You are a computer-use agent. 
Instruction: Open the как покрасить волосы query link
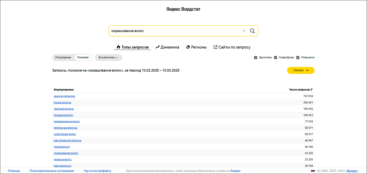click(68, 140)
